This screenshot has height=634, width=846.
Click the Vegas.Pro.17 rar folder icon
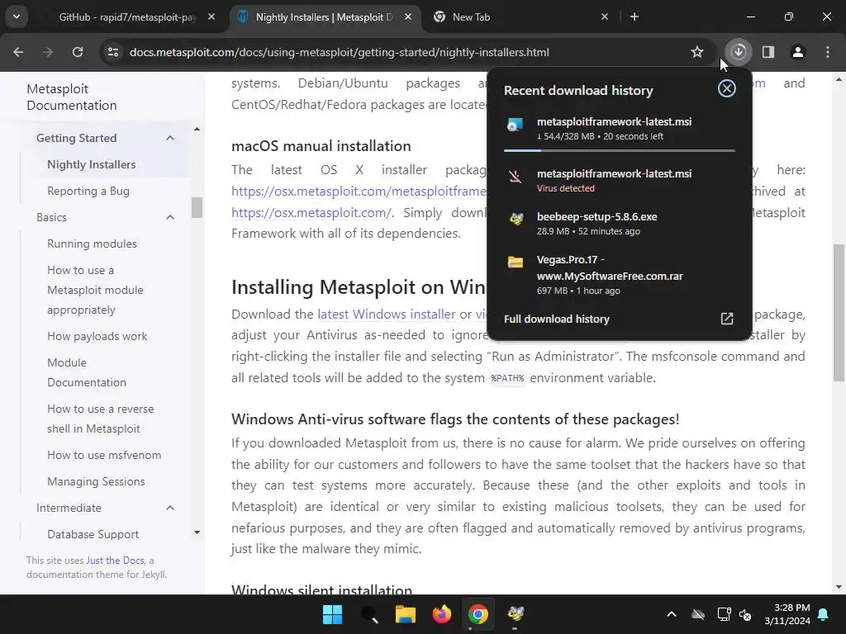tap(516, 263)
